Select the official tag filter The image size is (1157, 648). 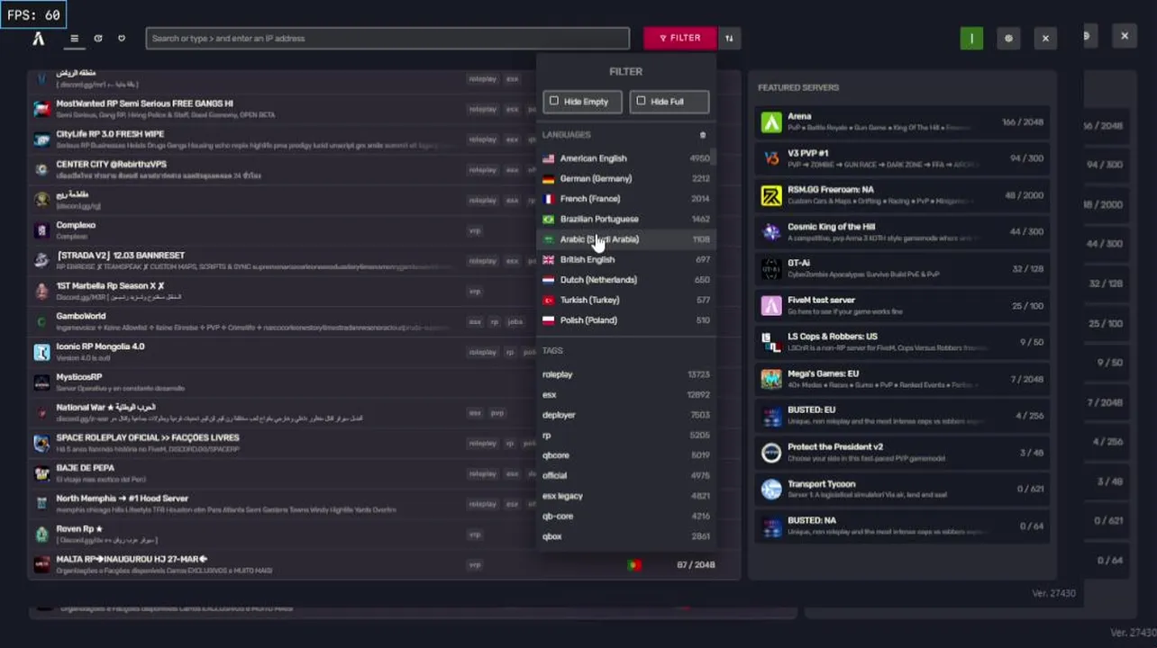pos(626,475)
